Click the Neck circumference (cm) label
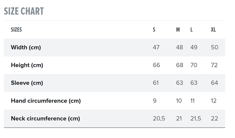Screen dimensions: 235x138 [x=45, y=119]
